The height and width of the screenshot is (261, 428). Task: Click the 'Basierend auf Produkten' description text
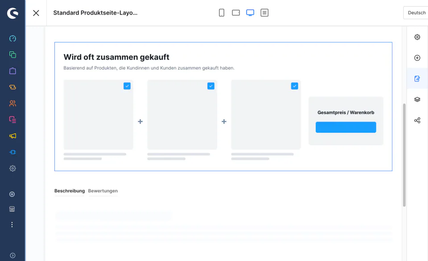click(x=149, y=68)
